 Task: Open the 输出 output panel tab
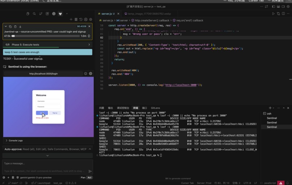[110, 108]
